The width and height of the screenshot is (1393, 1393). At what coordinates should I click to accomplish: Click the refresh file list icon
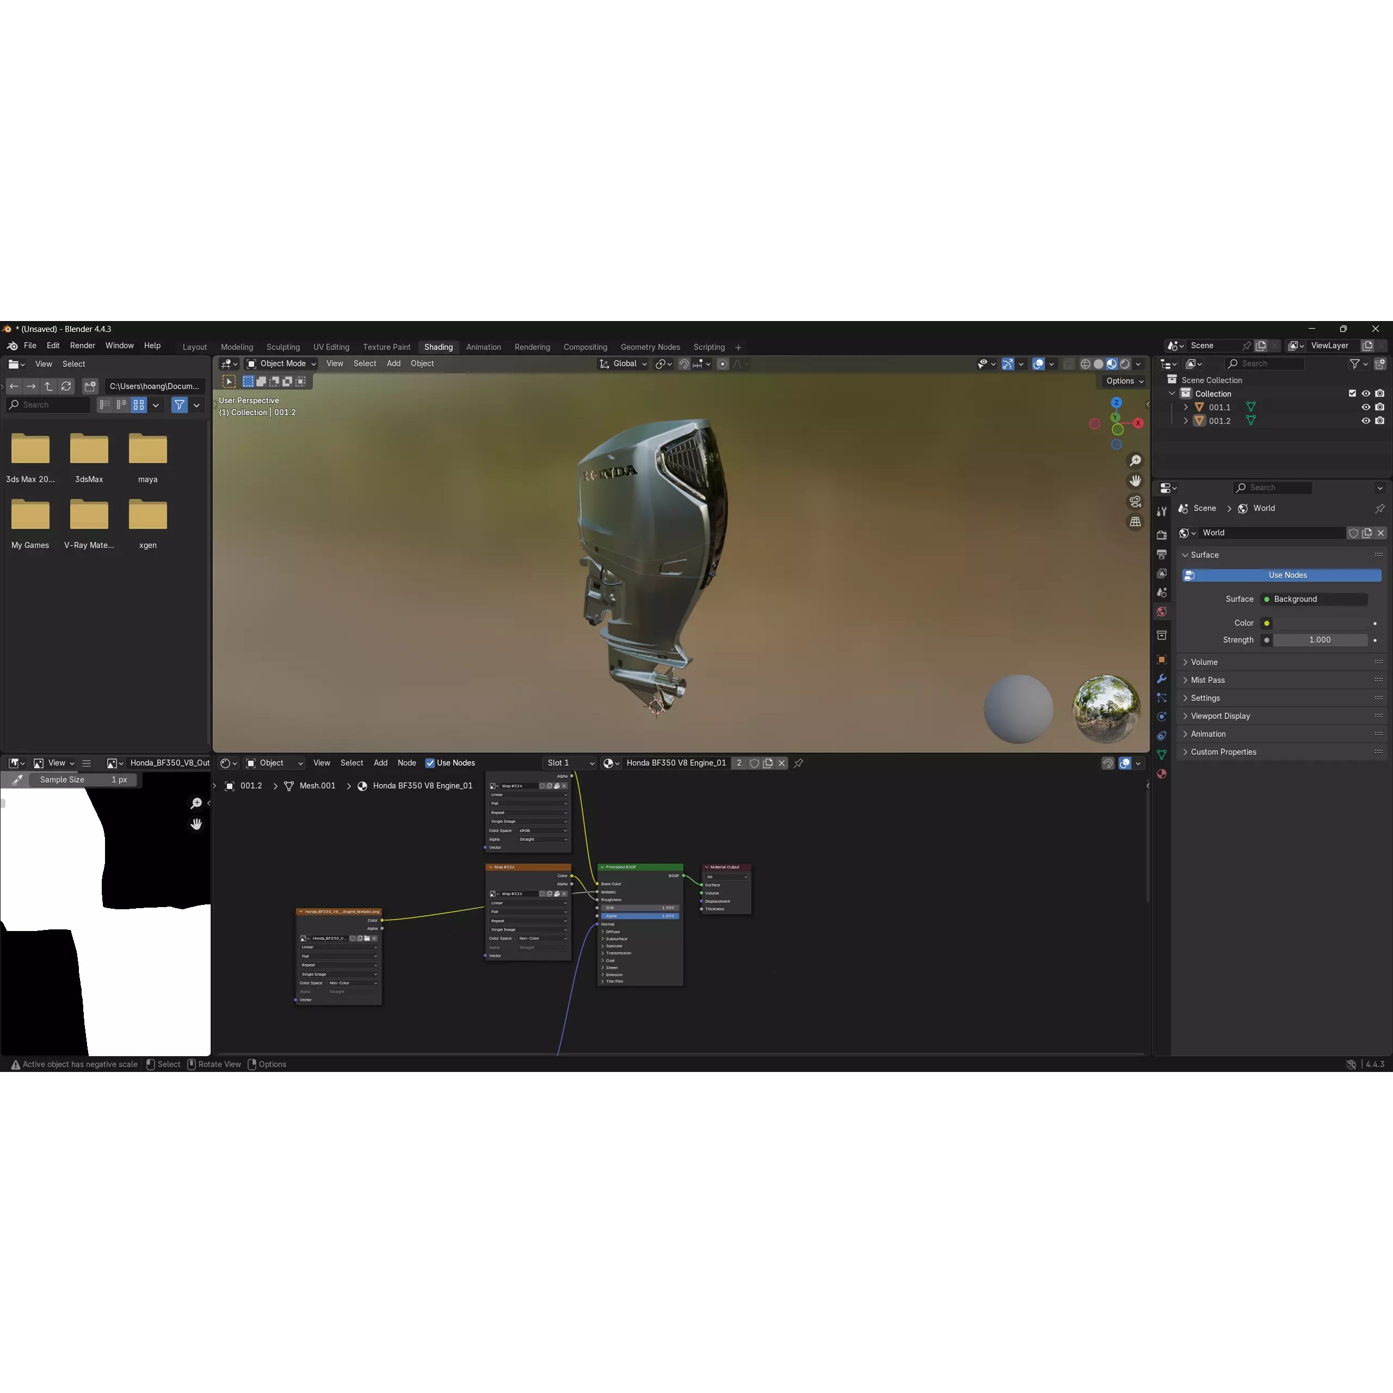pyautogui.click(x=66, y=386)
